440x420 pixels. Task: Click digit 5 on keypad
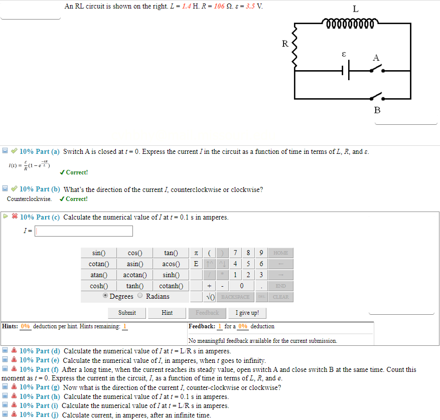click(x=248, y=264)
